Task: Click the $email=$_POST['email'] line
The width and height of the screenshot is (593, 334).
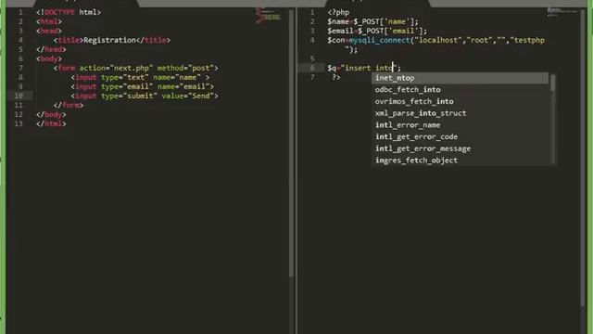Action: click(x=377, y=31)
